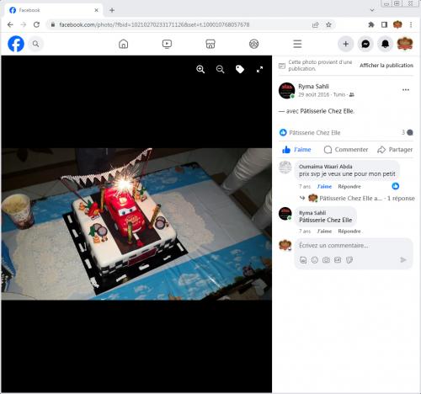The width and height of the screenshot is (421, 394).
Task: Expand the tab search chevron
Action: click(372, 10)
